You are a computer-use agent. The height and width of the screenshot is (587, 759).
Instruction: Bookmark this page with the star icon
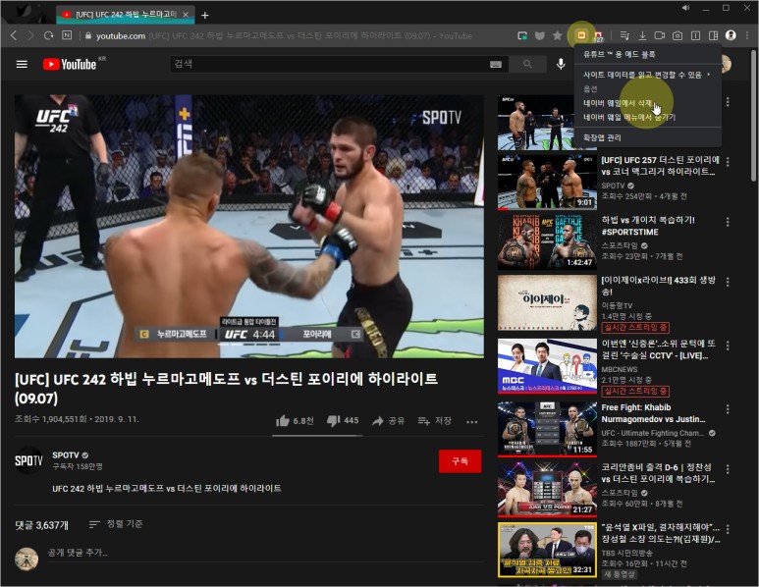557,35
